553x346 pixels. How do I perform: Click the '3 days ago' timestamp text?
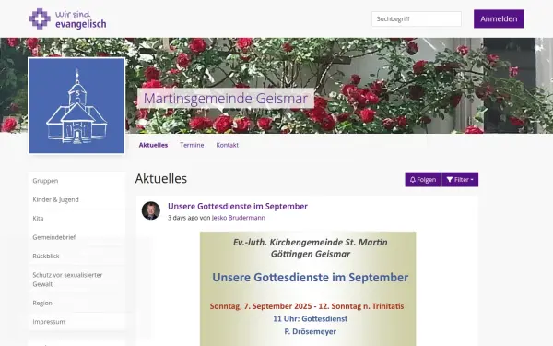[x=183, y=218]
